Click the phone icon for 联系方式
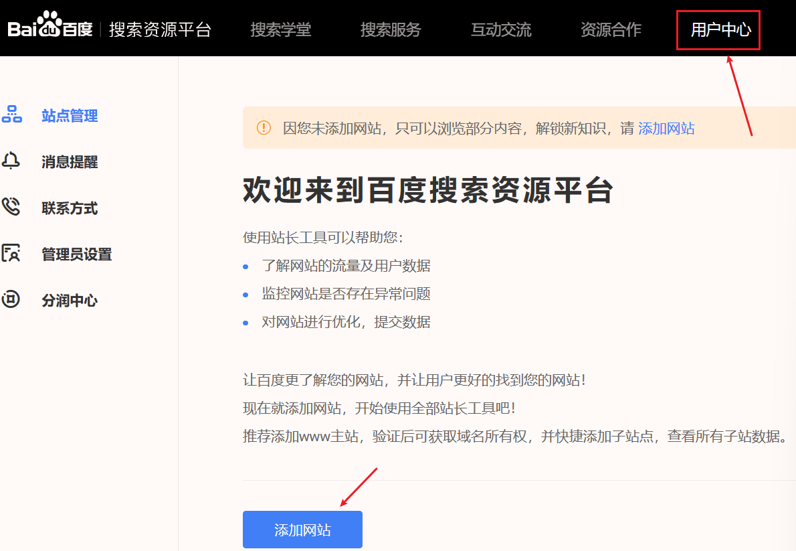Screen dimensions: 796x551 [11, 207]
